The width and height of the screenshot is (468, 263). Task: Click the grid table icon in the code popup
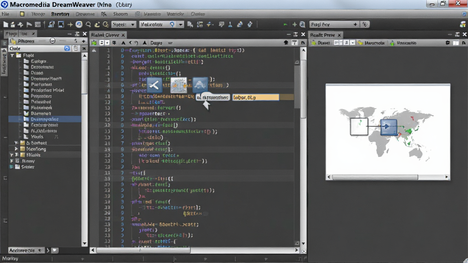179,85
